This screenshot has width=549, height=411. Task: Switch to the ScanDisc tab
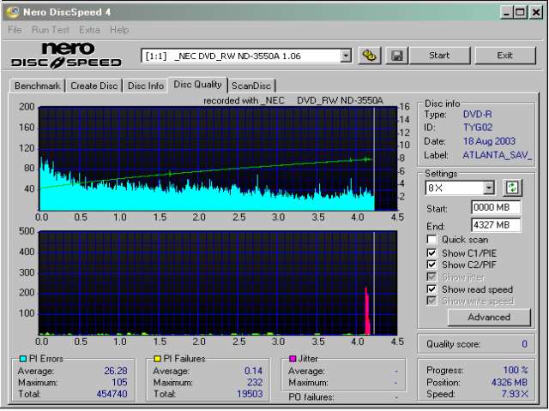[x=251, y=86]
